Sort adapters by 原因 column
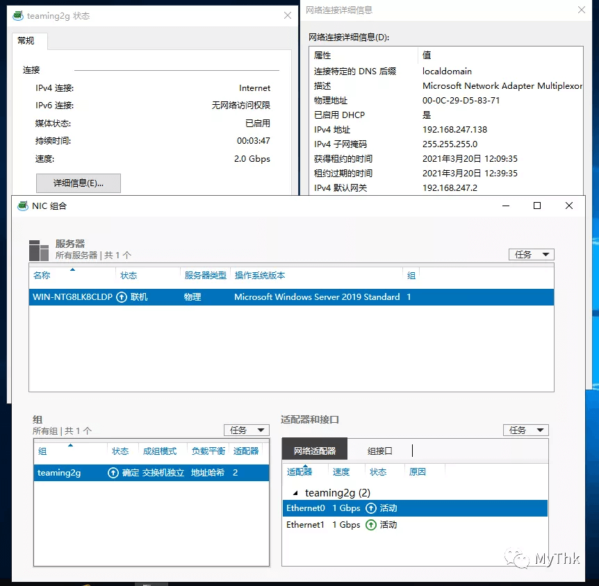Screen dimensions: 599x586 point(417,472)
